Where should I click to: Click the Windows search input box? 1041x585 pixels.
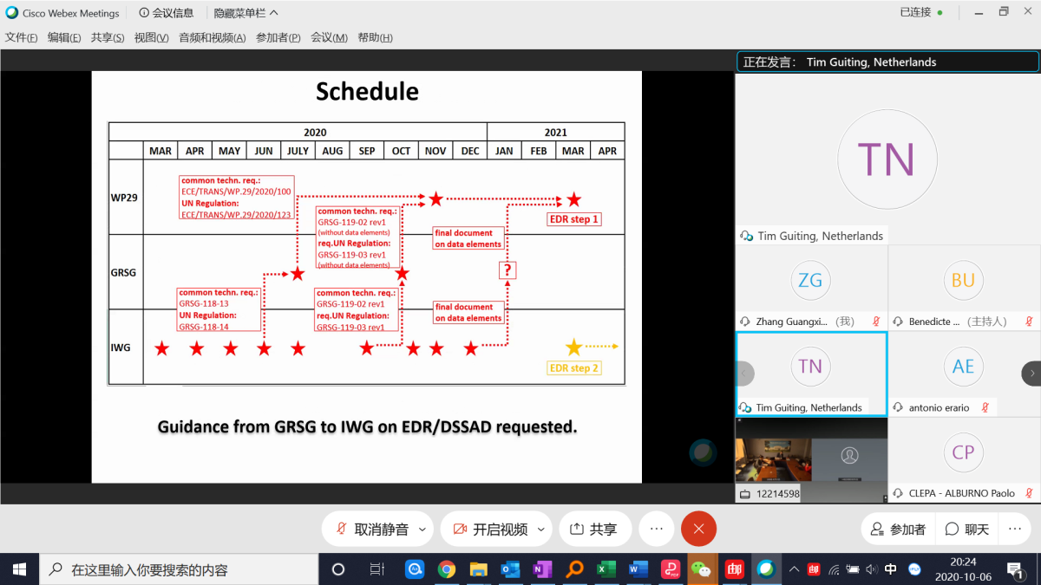[182, 569]
